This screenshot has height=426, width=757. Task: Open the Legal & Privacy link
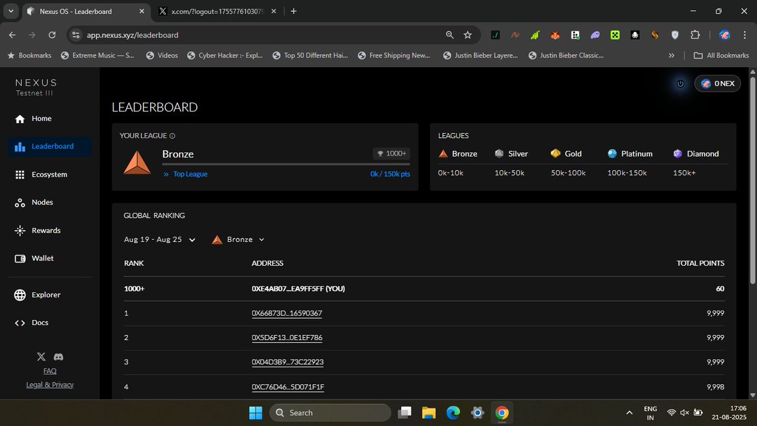(x=50, y=384)
